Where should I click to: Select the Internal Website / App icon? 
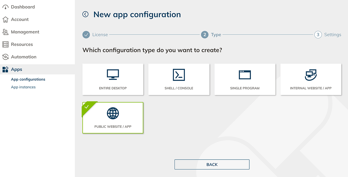tap(311, 74)
